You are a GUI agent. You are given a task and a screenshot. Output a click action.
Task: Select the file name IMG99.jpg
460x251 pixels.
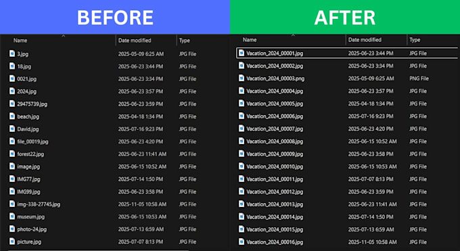28,191
